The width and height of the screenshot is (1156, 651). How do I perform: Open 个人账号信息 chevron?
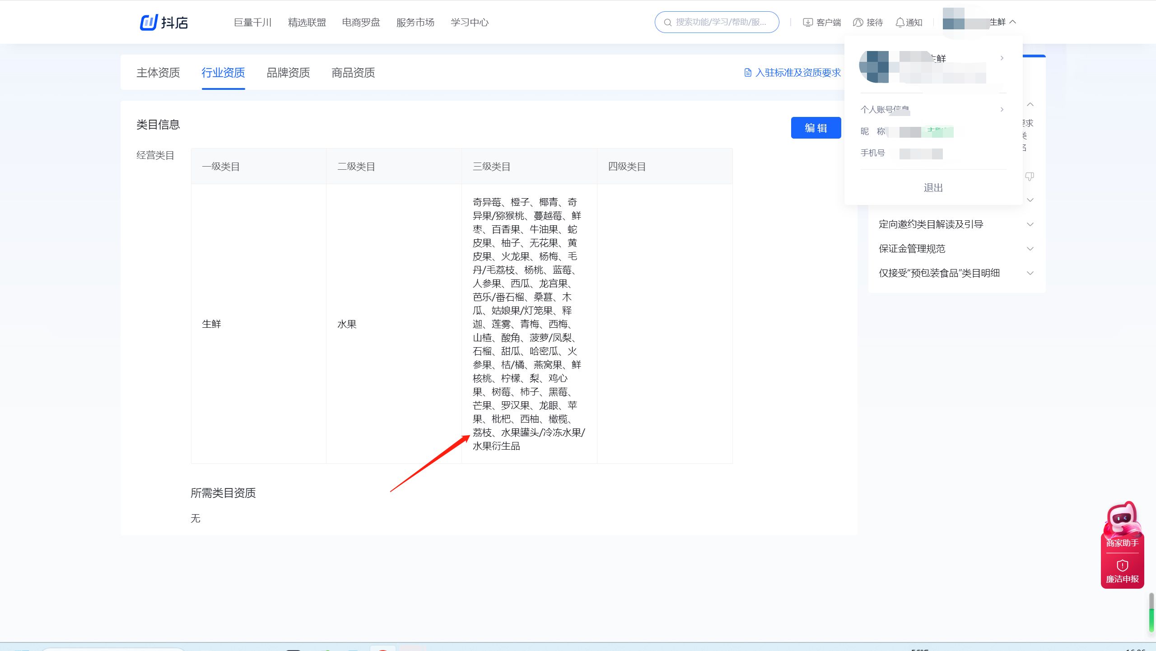(1002, 109)
